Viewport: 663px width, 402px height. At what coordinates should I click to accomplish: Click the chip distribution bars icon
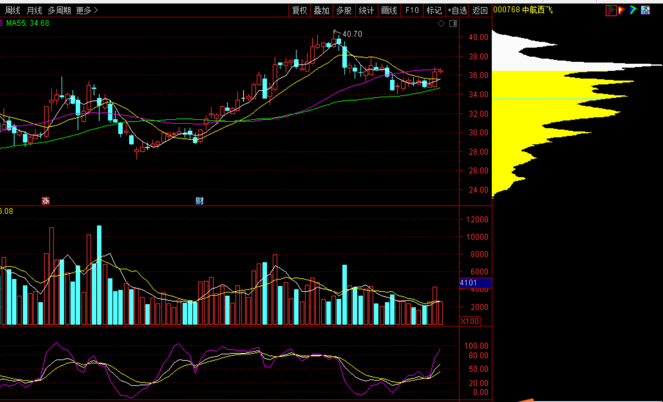pos(611,10)
